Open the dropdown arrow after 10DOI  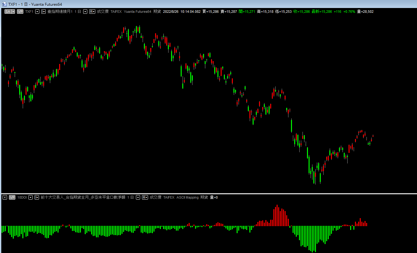click(x=31, y=197)
